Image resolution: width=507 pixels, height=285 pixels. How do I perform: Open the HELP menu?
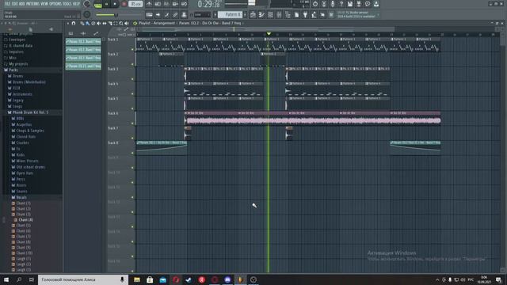click(76, 4)
